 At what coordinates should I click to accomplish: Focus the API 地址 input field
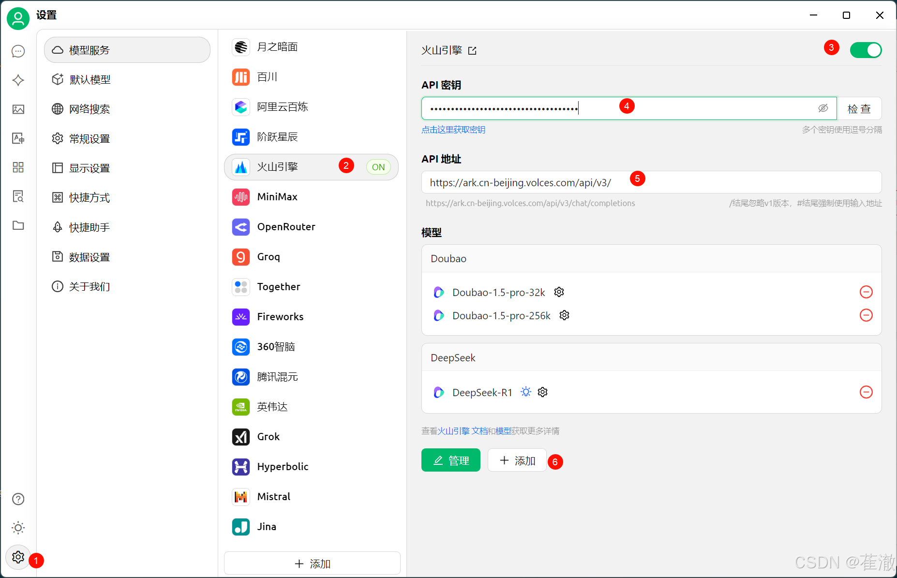[651, 182]
